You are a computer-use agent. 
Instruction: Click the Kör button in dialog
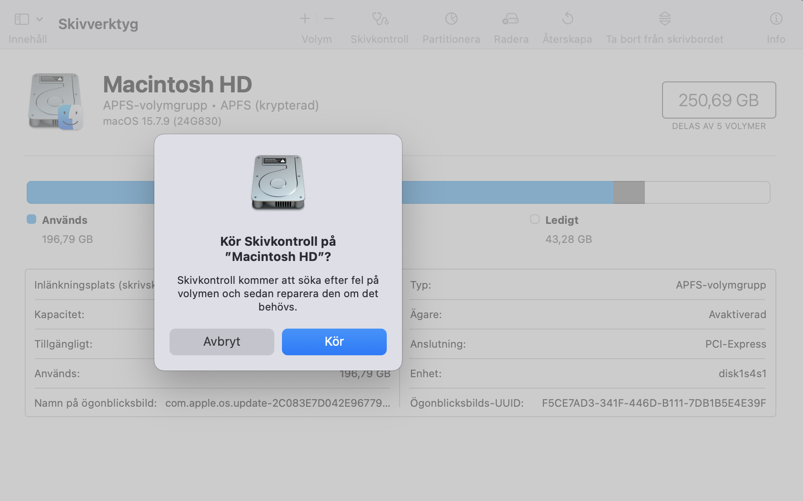pyautogui.click(x=334, y=342)
